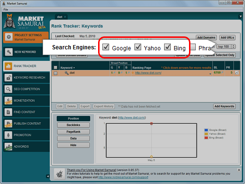The width and height of the screenshot is (245, 184).
Task: Click the red data point on graph
Action: click(151, 124)
